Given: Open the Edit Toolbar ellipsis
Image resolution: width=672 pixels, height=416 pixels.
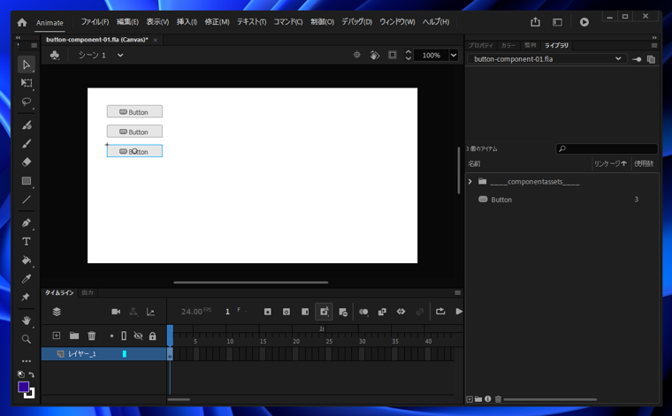Looking at the screenshot, I should pos(27,361).
